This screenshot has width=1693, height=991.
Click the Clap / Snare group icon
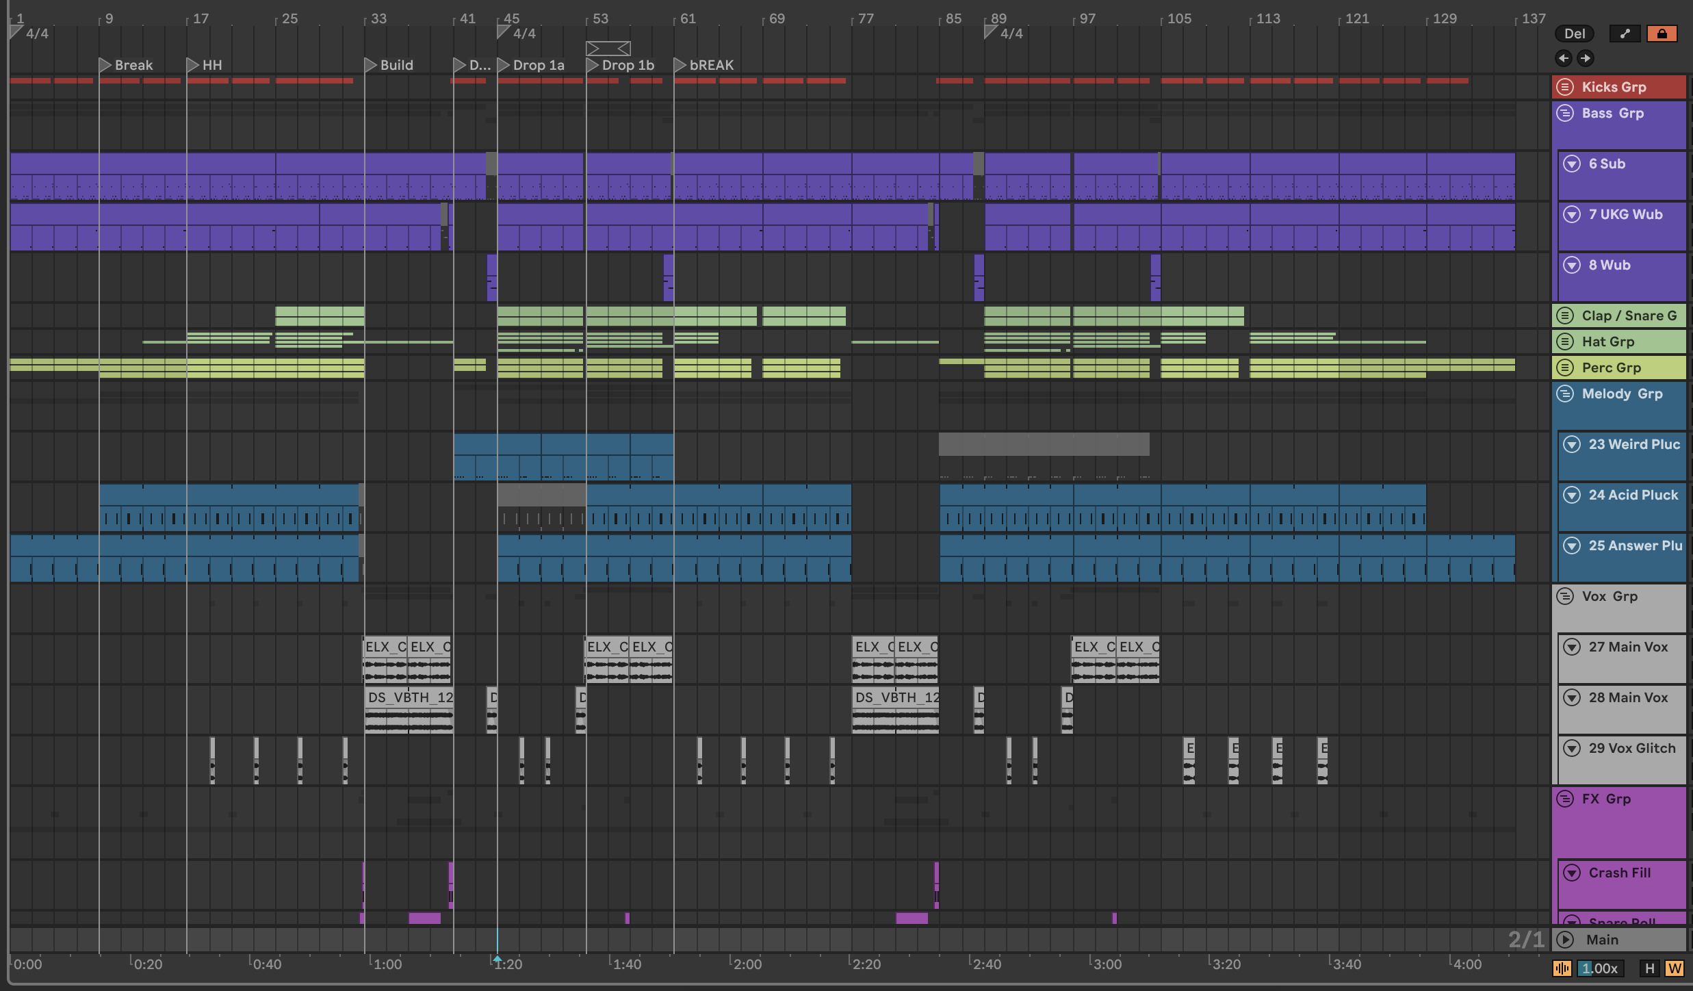pos(1564,316)
